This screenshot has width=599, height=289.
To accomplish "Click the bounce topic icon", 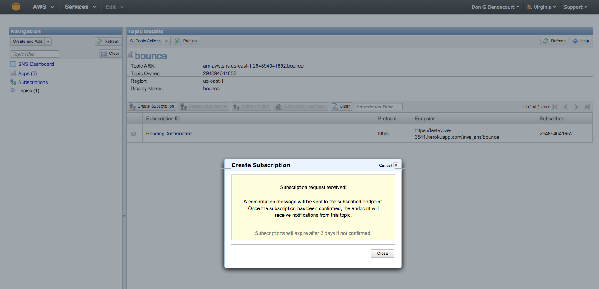I will [x=130, y=55].
